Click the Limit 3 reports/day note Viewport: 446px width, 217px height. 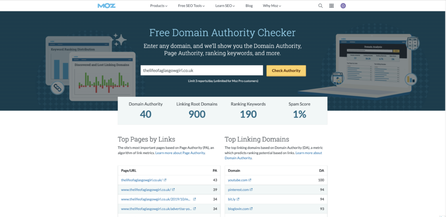point(223,81)
